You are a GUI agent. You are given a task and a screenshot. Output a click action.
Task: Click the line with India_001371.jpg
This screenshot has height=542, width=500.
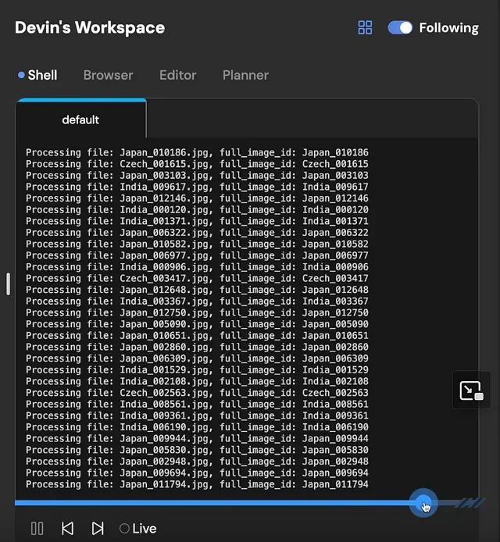coord(197,221)
